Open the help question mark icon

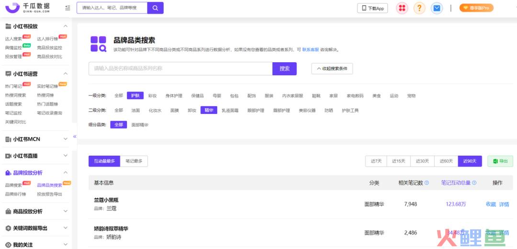click(x=419, y=8)
